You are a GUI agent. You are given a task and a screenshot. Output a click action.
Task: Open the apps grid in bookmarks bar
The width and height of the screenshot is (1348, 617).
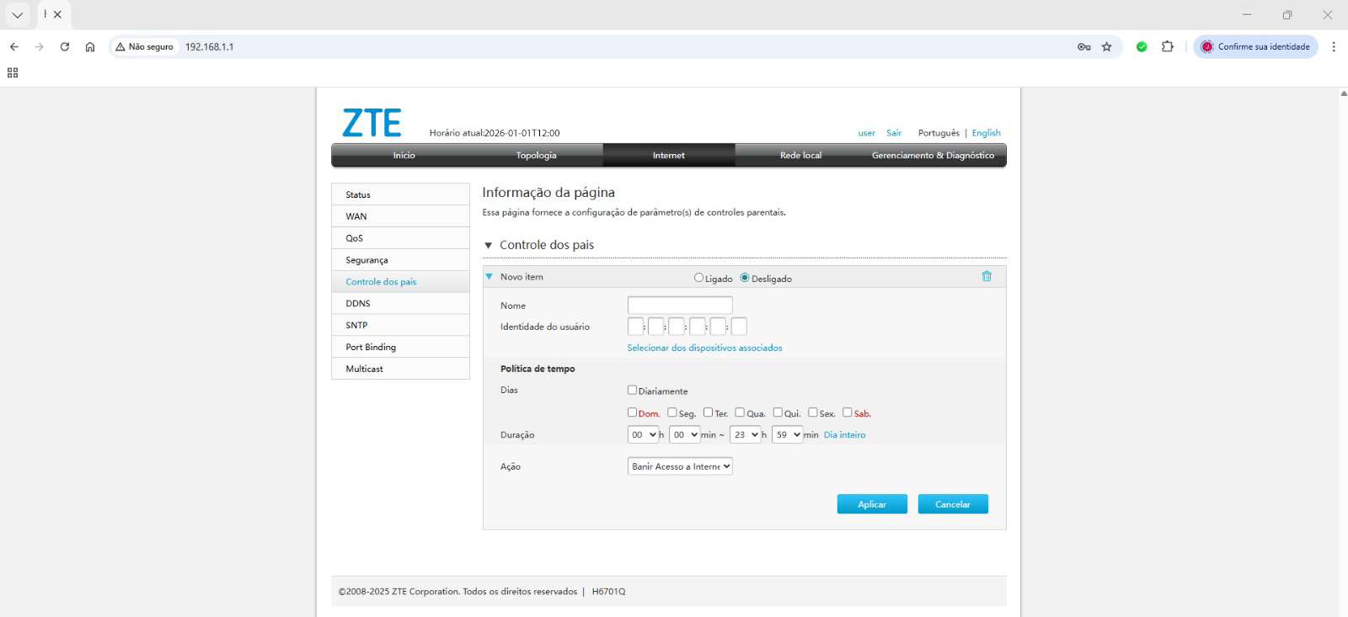pyautogui.click(x=13, y=73)
